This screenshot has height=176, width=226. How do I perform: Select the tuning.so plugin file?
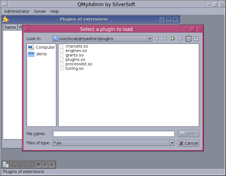click(x=74, y=68)
